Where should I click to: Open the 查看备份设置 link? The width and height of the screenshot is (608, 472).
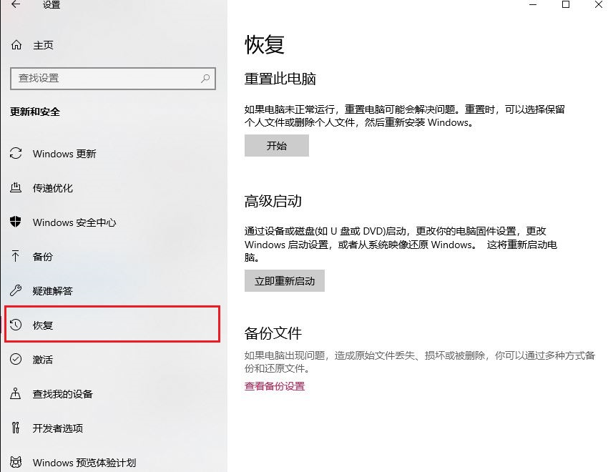tap(275, 386)
